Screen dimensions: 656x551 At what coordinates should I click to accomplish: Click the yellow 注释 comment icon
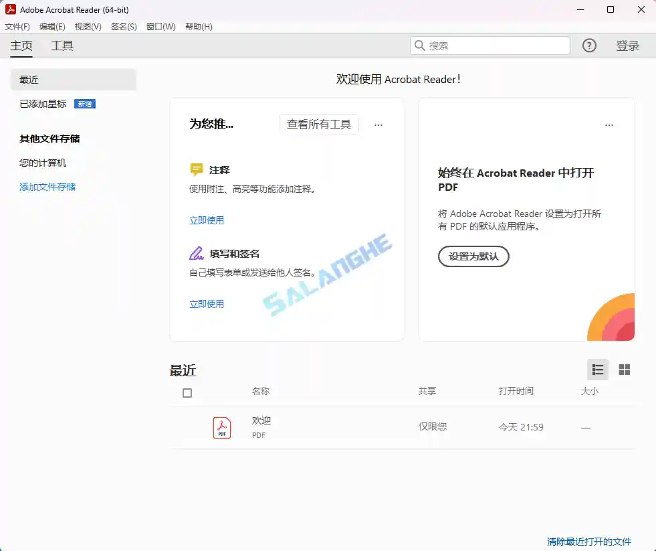tap(197, 170)
